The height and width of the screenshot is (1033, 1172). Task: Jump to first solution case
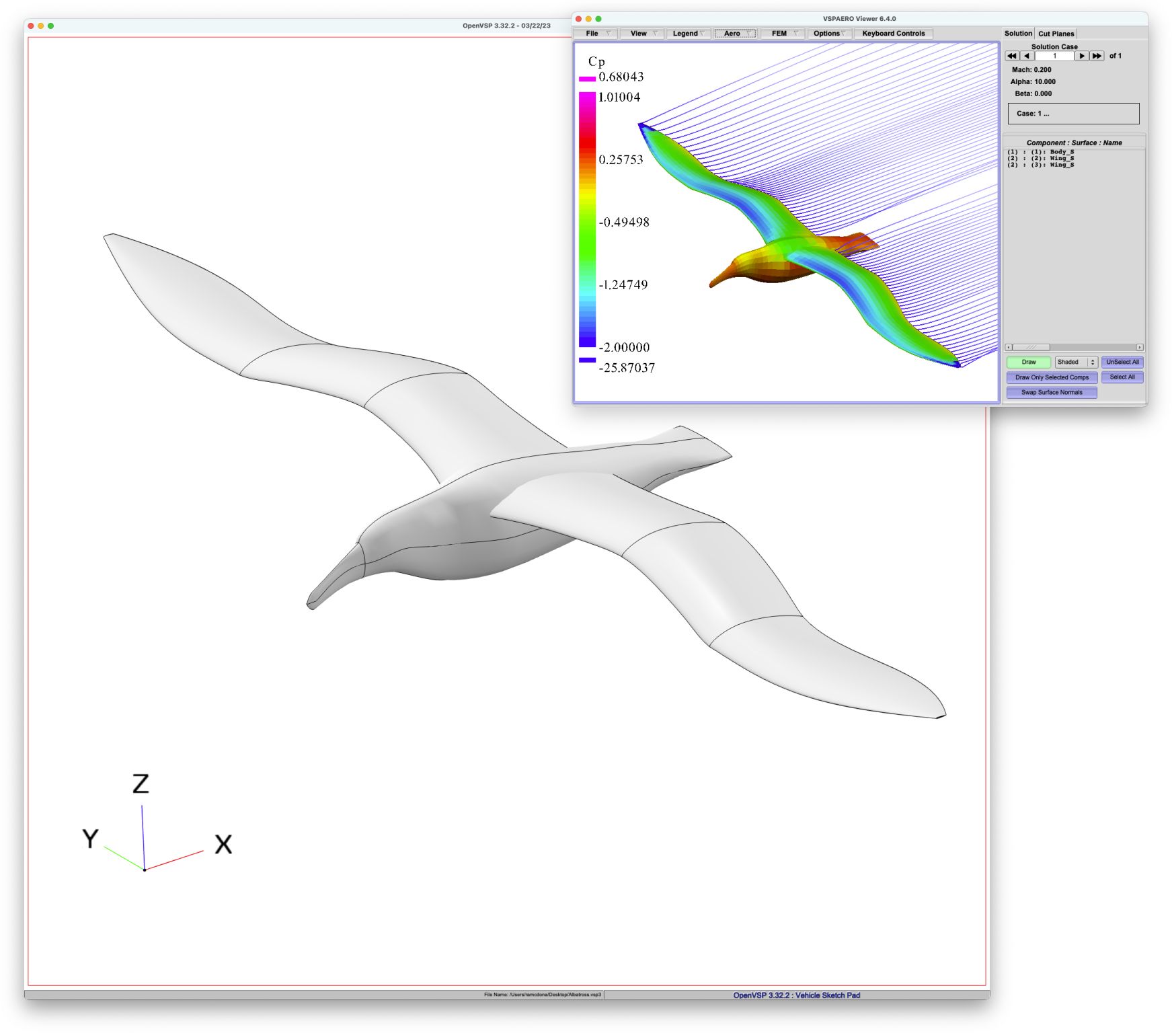[1011, 56]
